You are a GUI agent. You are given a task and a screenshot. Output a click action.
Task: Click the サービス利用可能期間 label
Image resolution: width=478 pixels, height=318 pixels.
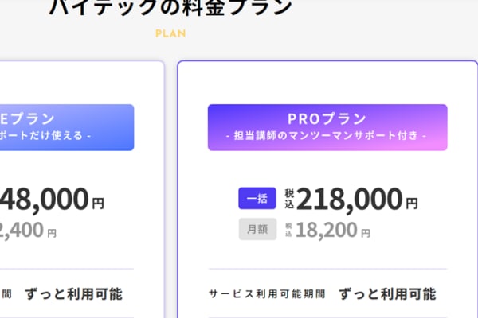pos(267,294)
